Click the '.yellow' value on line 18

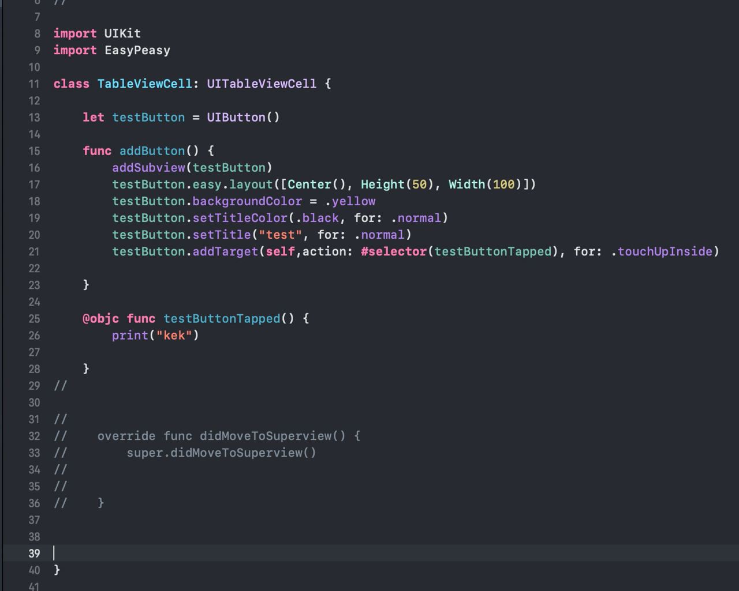[350, 201]
